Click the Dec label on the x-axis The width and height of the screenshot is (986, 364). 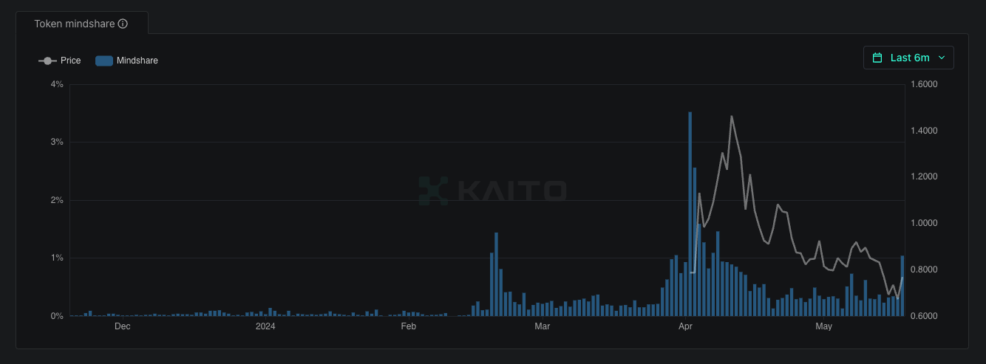point(123,326)
